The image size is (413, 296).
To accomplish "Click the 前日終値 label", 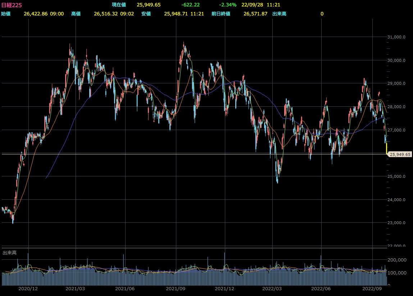I will [221, 14].
